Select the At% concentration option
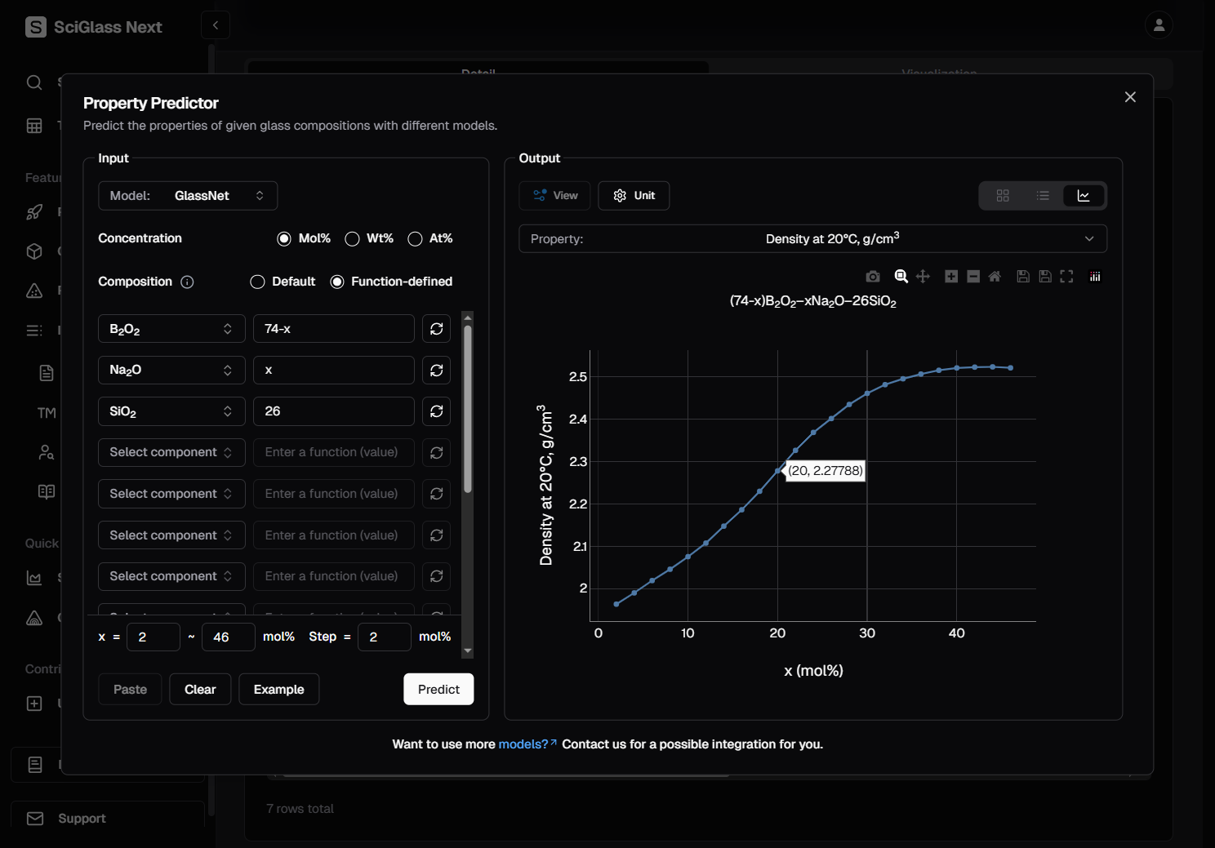 [x=416, y=238]
